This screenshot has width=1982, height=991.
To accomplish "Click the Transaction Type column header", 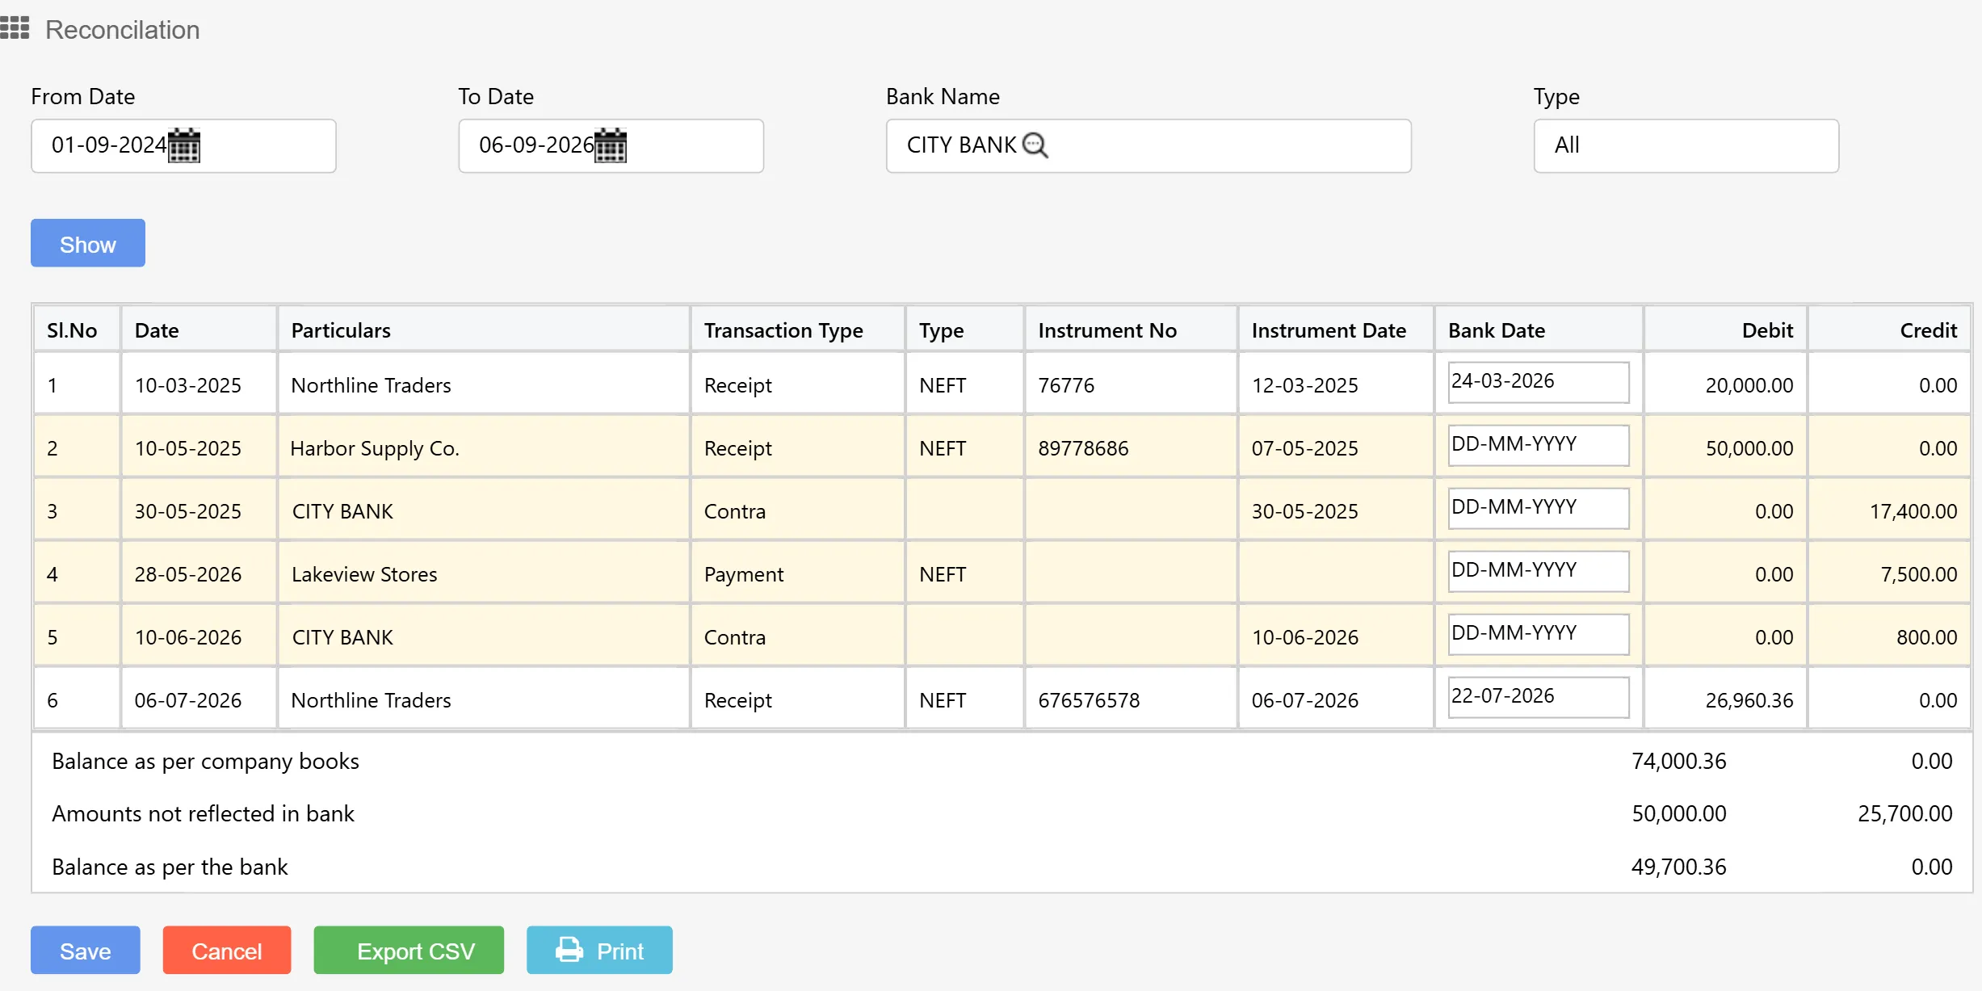I will (797, 330).
